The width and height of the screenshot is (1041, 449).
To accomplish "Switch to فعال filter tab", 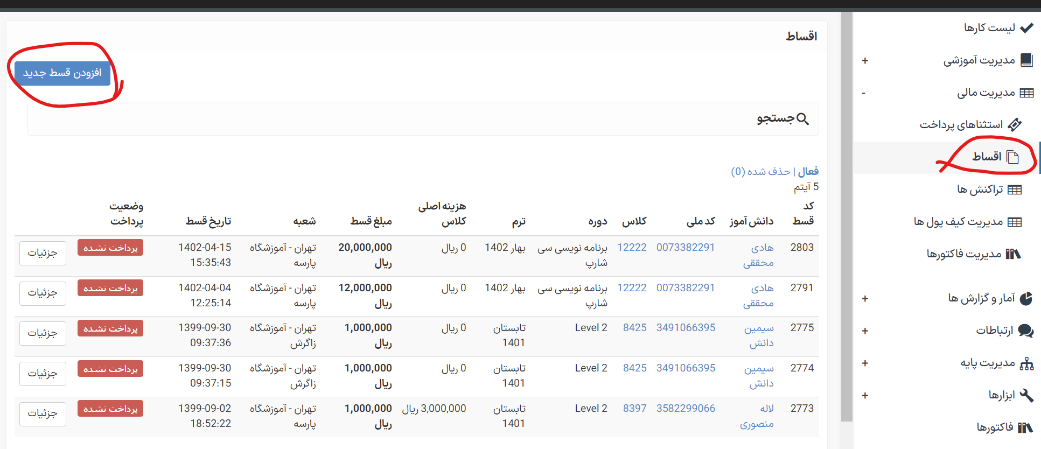I will (x=808, y=171).
